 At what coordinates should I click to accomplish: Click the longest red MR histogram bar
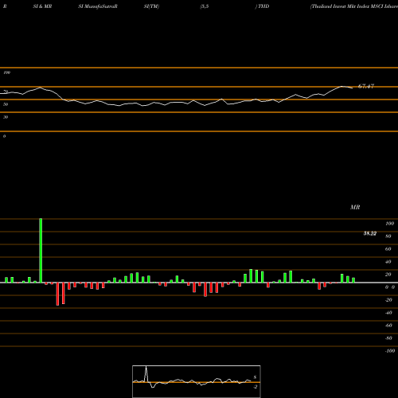point(57,294)
